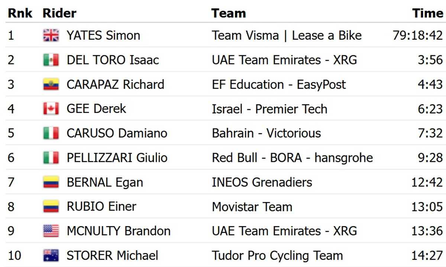Sort table by the Rnk column header
The image size is (446, 267).
click(20, 13)
